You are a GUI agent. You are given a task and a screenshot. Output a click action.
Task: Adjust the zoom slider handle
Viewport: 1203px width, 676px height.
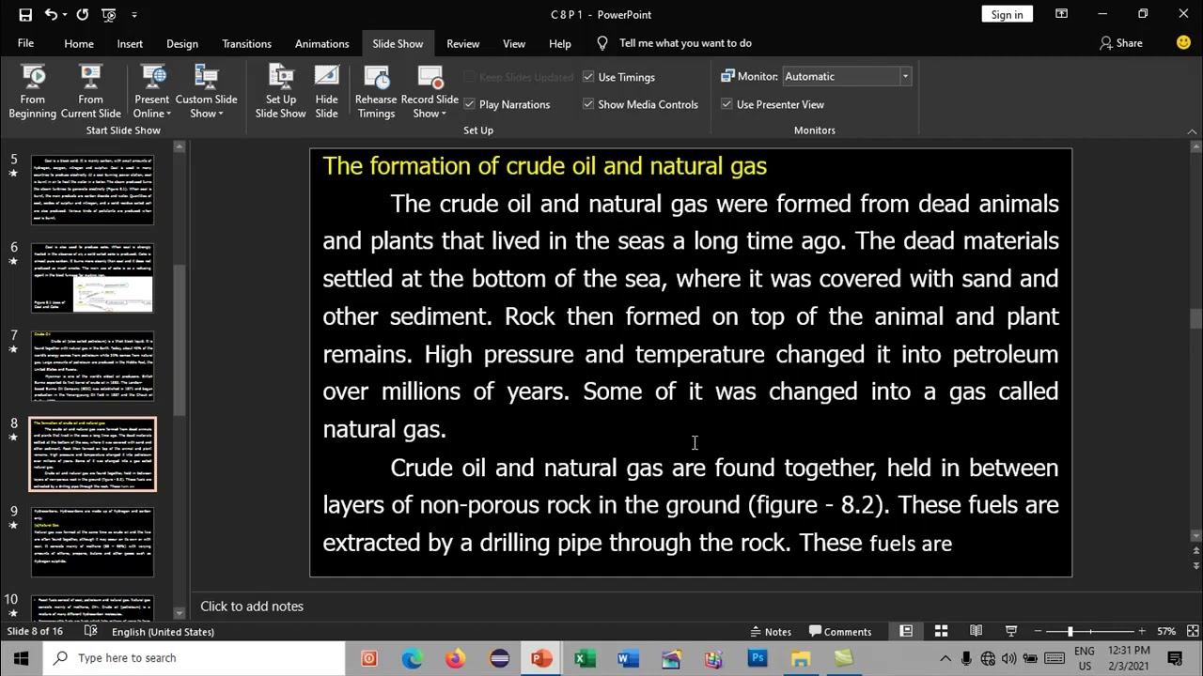(1070, 631)
